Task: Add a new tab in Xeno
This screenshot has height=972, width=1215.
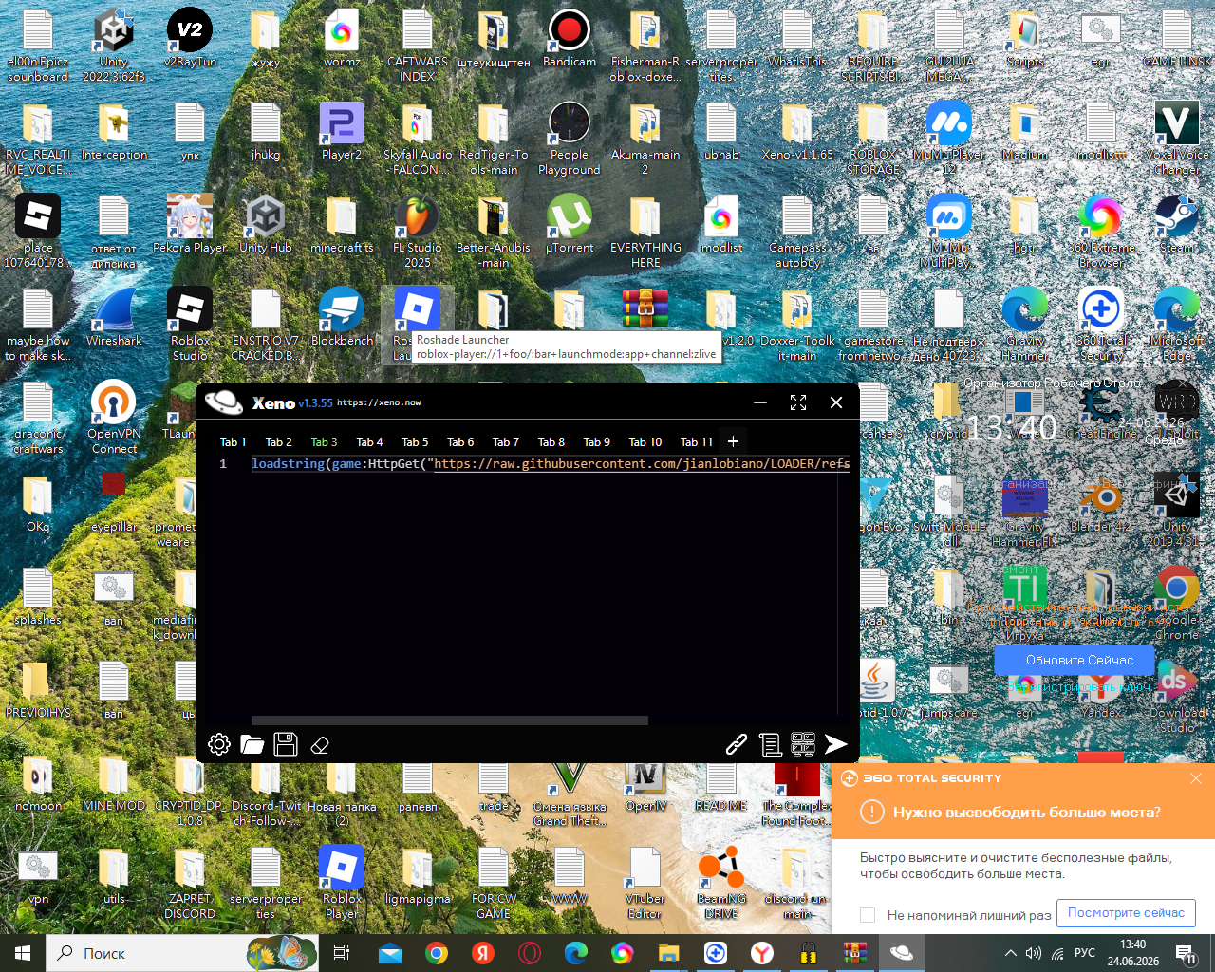Action: click(733, 441)
